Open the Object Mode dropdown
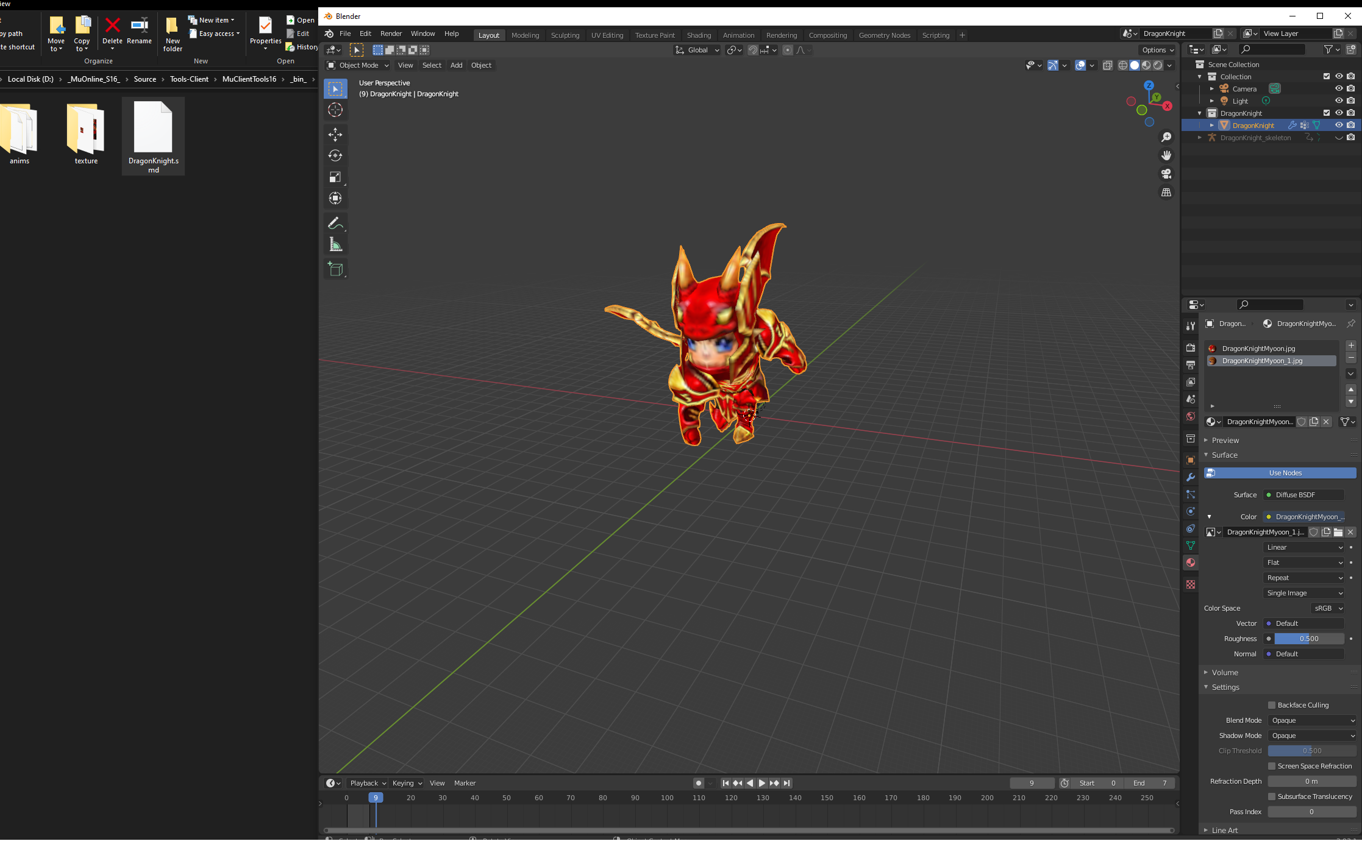 pyautogui.click(x=358, y=66)
